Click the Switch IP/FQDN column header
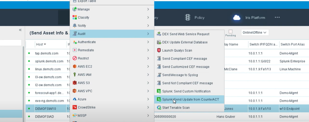309x122 pixels. click(263, 44)
